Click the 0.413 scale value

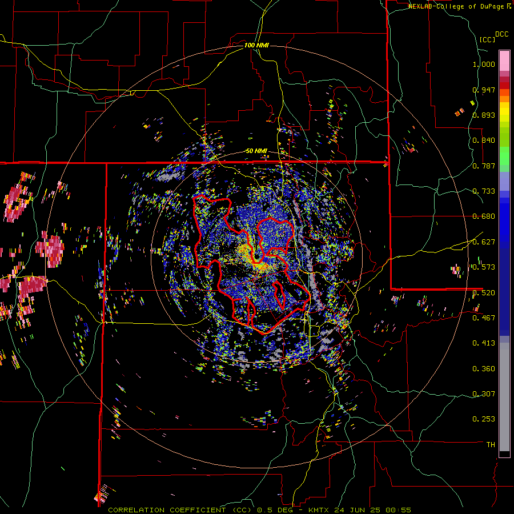tap(484, 343)
